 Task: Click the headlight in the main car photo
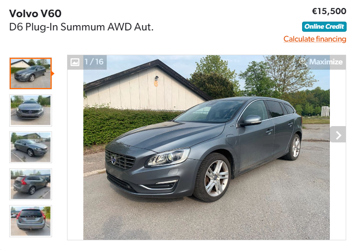tap(168, 157)
